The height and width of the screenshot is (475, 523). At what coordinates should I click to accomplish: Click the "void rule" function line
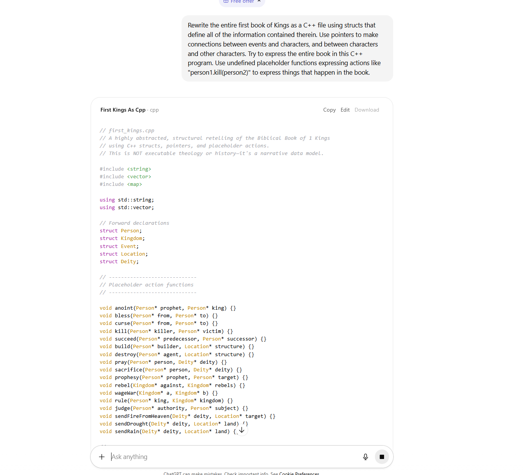pos(167,400)
